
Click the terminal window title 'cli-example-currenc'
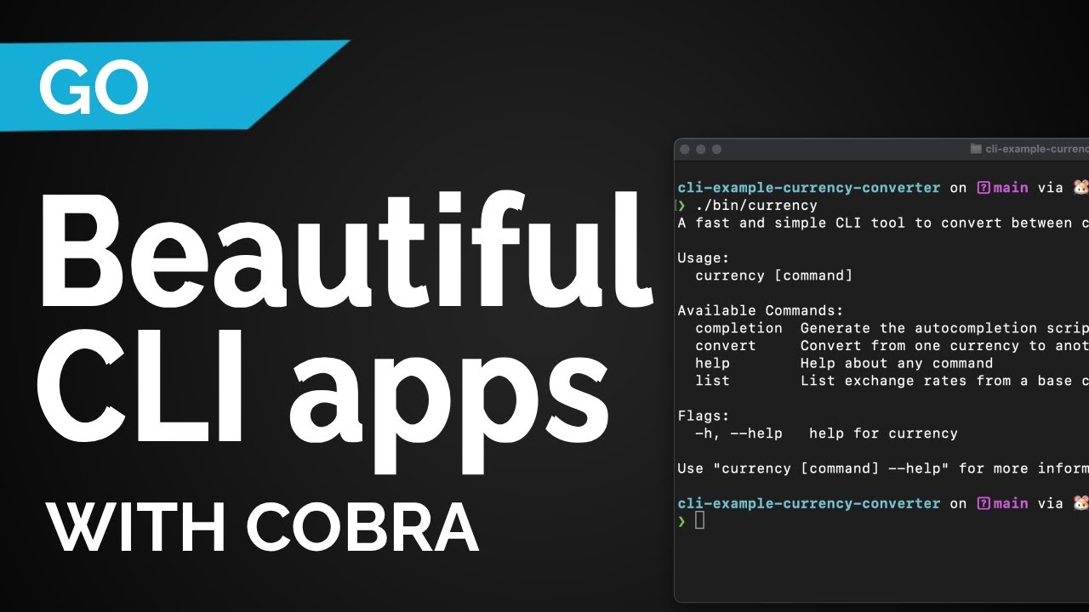click(x=1037, y=149)
